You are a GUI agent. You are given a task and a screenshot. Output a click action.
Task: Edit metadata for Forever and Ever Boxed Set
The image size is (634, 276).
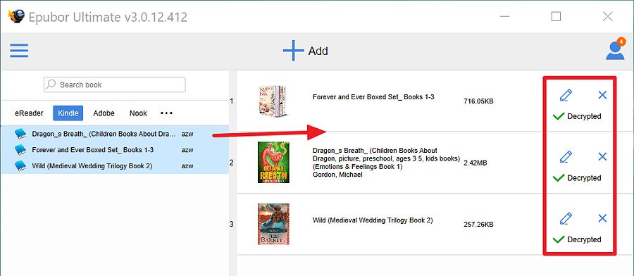(x=566, y=95)
